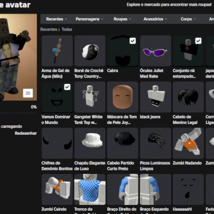The height and width of the screenshot is (214, 214).
Task: Choose the Zumbi Nadando animation
Action: coord(188,143)
